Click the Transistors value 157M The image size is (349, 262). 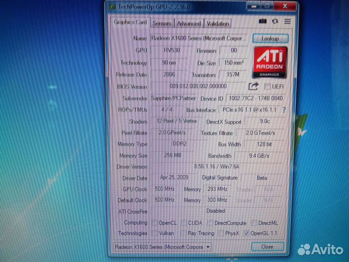click(233, 74)
